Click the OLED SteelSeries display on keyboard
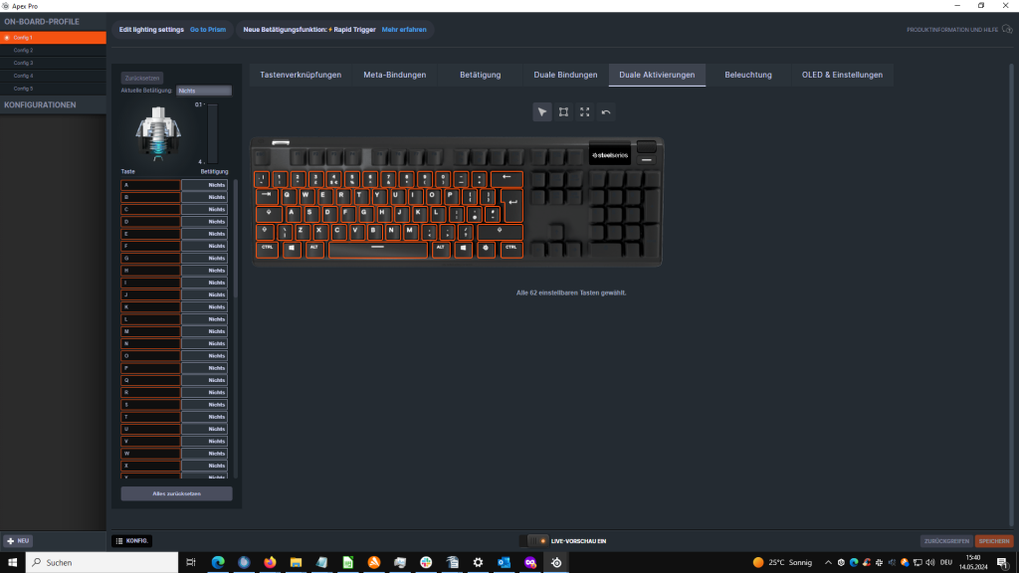Screen dimensions: 1019x573 click(x=610, y=155)
